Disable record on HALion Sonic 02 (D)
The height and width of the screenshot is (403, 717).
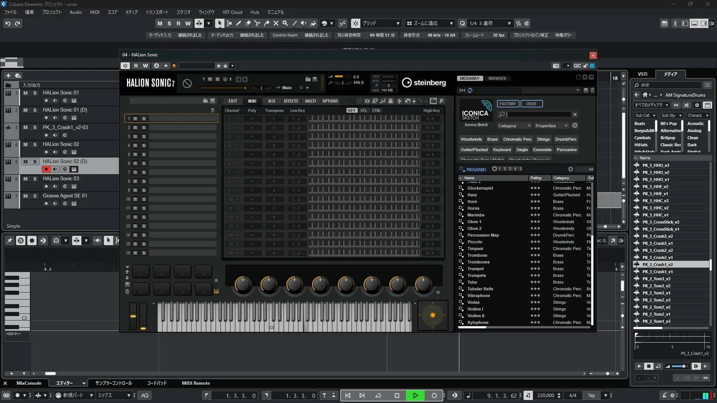point(46,169)
